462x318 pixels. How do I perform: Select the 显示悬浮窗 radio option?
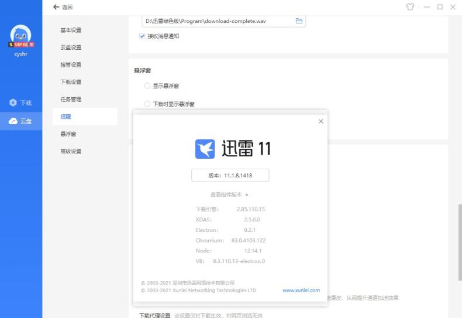click(x=147, y=86)
